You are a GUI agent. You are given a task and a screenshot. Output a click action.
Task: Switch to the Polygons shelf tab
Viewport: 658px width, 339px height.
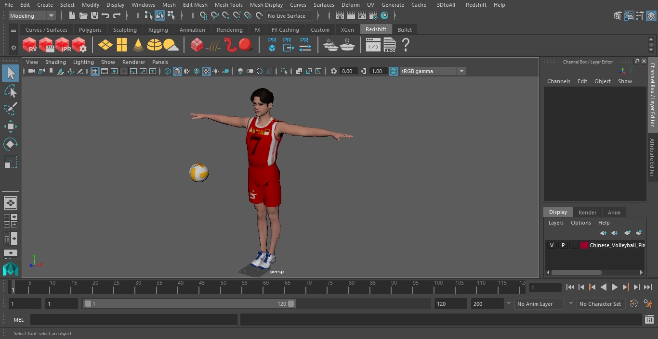[90, 30]
